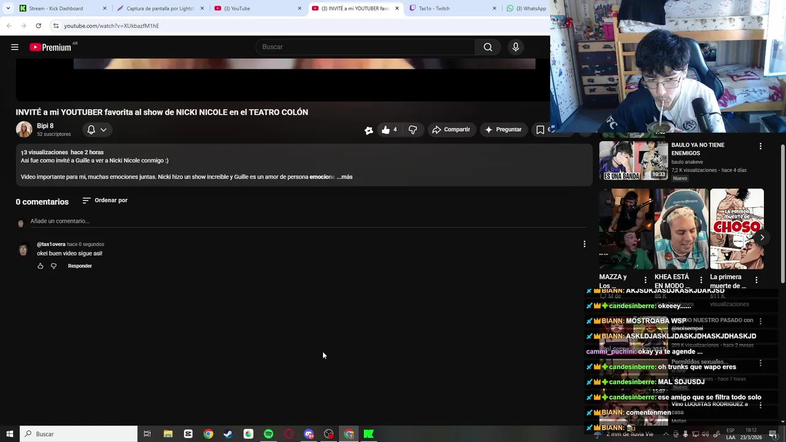This screenshot has width=786, height=442.
Task: Click the Compartir share button
Action: pyautogui.click(x=451, y=130)
